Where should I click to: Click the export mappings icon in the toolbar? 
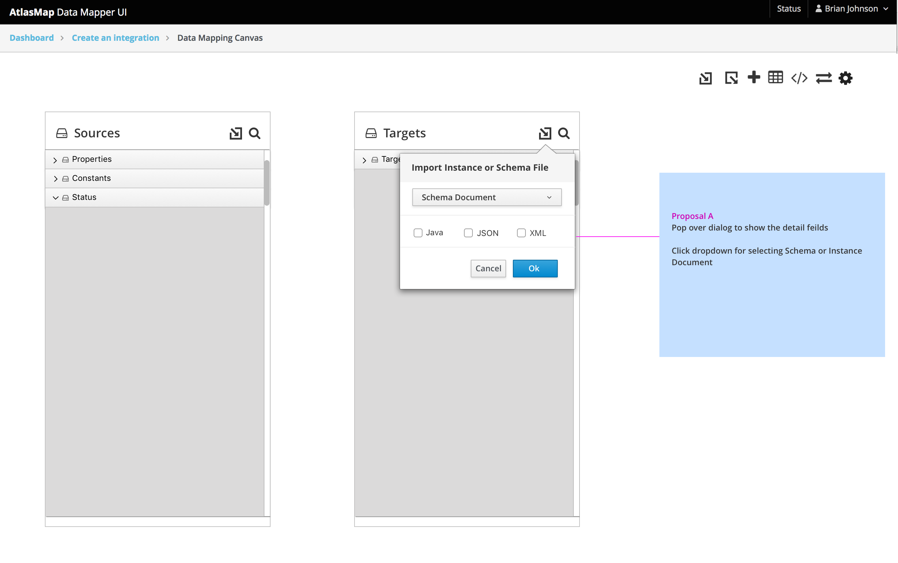(x=731, y=78)
